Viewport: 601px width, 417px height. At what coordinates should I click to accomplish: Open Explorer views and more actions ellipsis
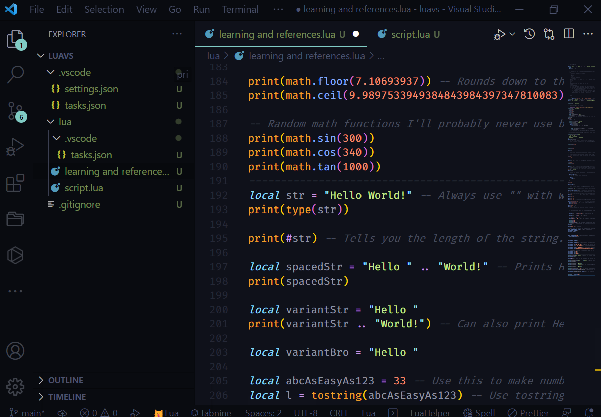(177, 34)
